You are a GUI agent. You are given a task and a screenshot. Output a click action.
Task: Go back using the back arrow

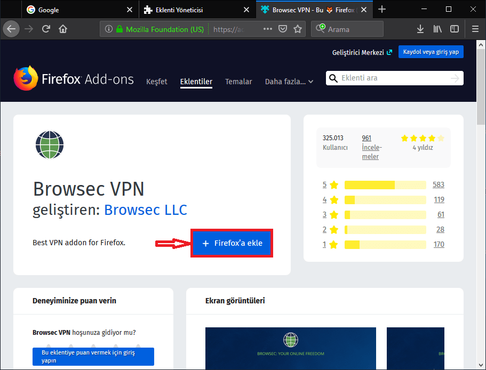pyautogui.click(x=11, y=29)
